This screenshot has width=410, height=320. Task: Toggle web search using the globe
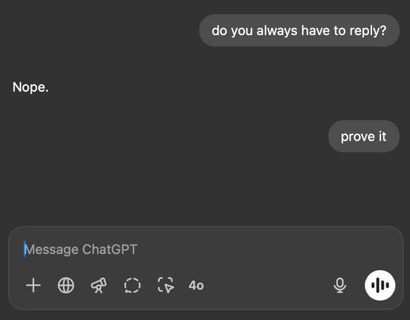66,285
